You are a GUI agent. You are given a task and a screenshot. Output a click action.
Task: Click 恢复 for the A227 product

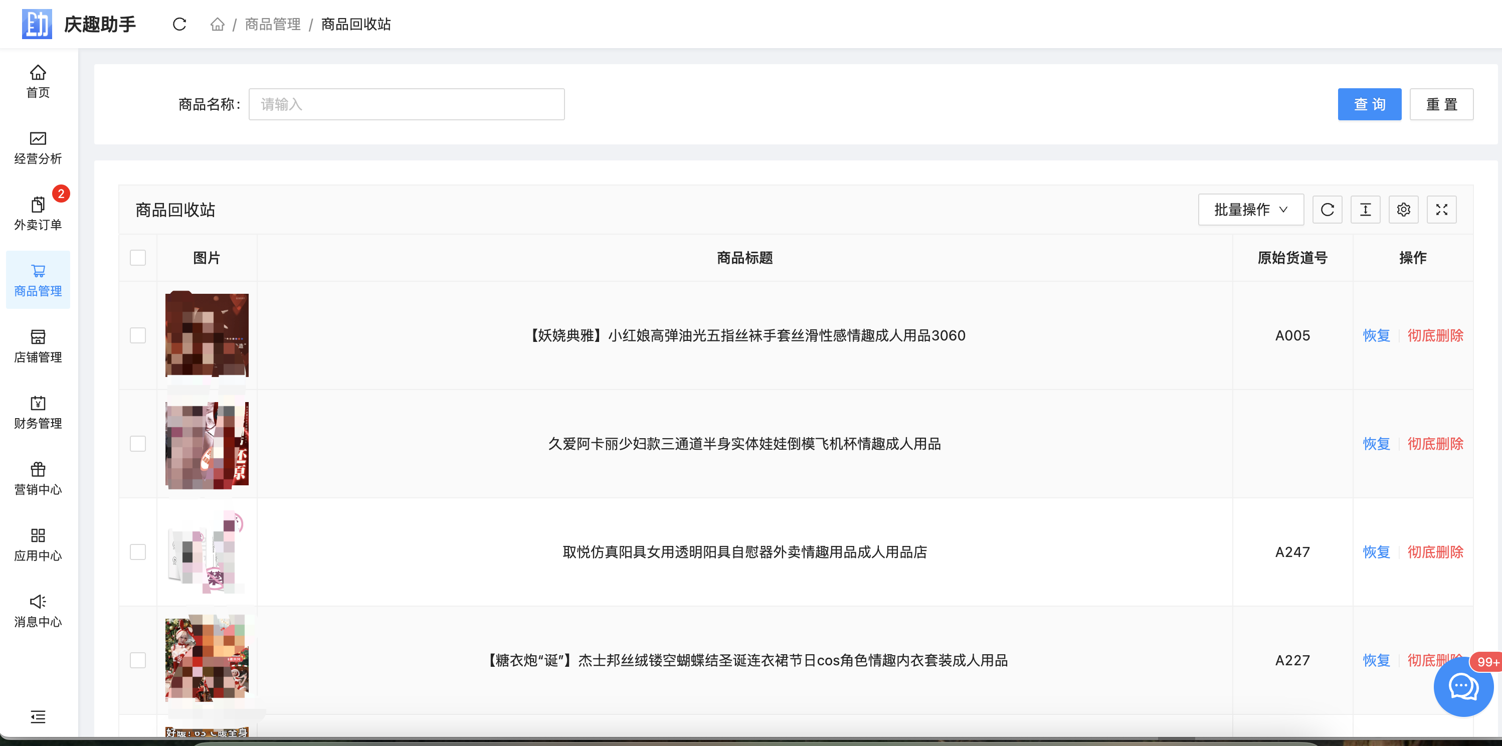[1376, 660]
